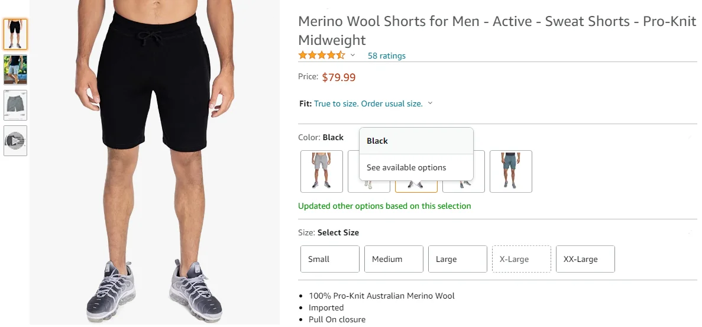
Task: Select size Medium
Action: [x=393, y=259]
